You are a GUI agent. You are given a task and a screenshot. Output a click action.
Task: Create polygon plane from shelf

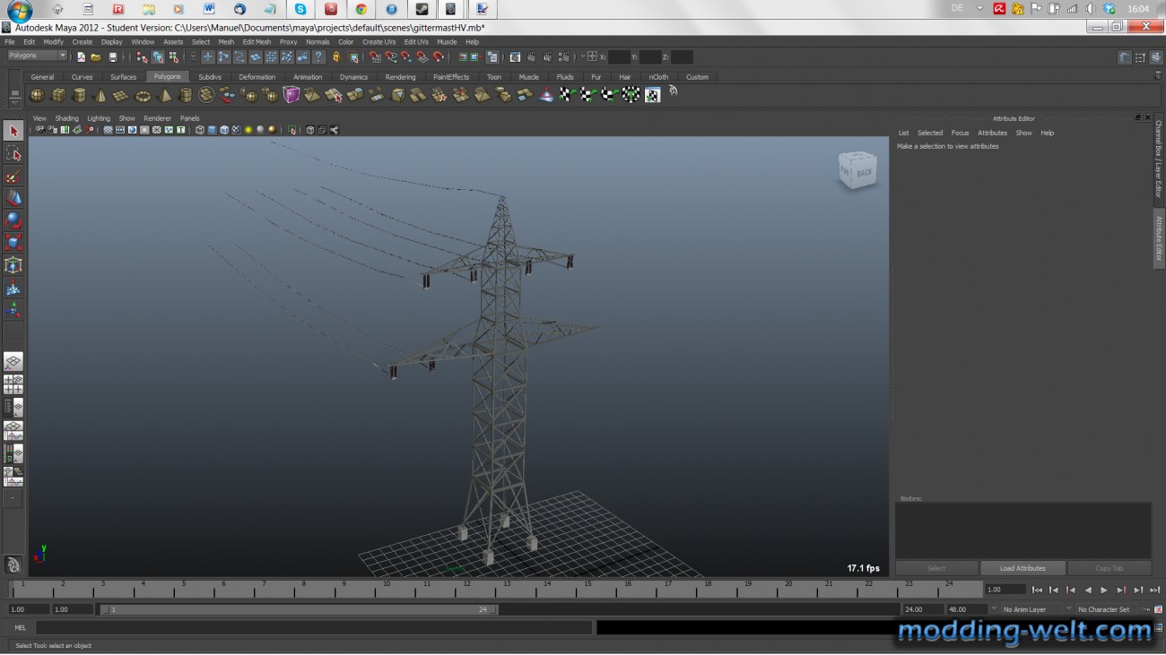coord(121,95)
